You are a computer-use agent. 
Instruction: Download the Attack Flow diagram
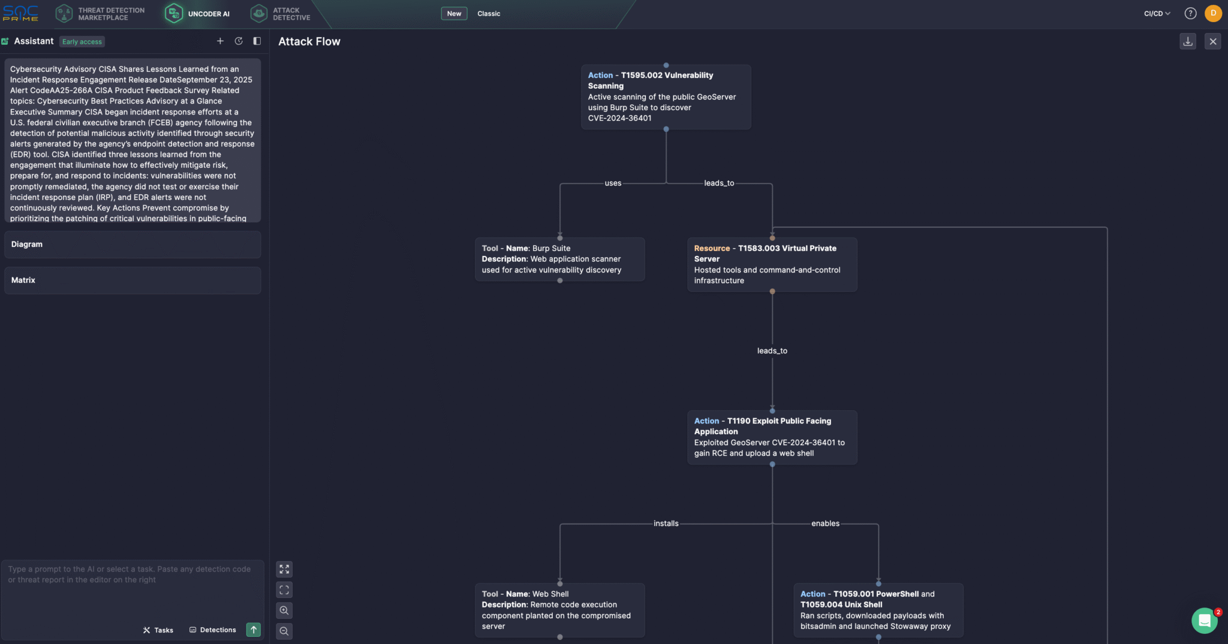point(1188,41)
